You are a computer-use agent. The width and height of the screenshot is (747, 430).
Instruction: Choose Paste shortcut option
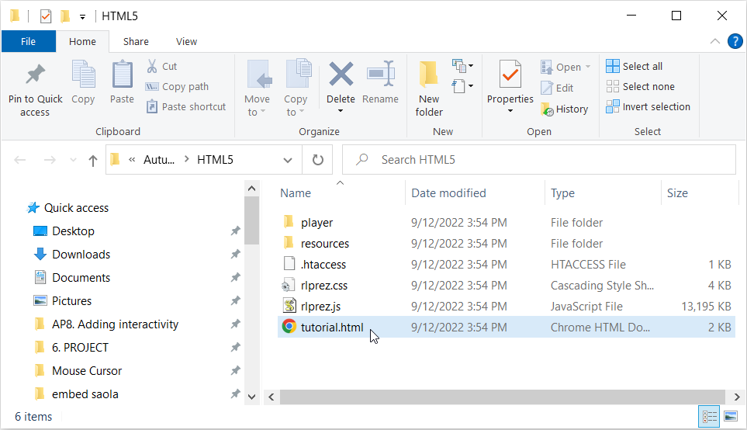[x=186, y=107]
